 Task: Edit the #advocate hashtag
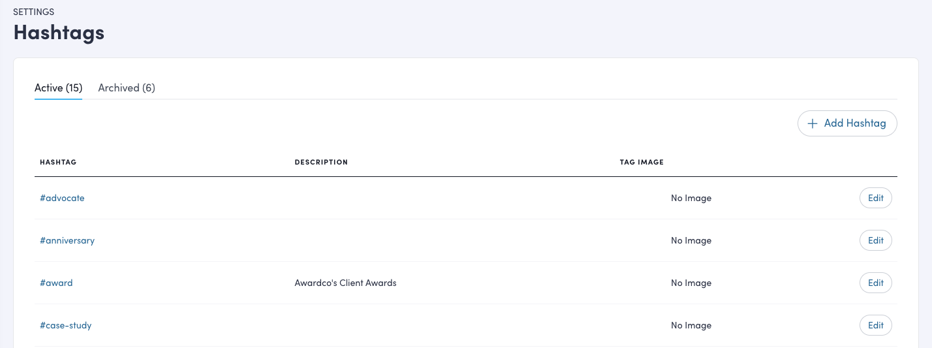click(x=875, y=198)
